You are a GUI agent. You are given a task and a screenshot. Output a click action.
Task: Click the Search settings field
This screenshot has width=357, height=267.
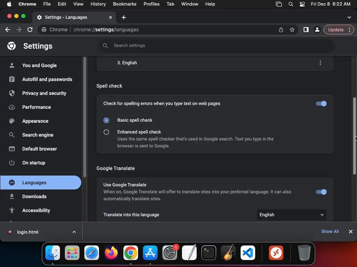(x=216, y=46)
